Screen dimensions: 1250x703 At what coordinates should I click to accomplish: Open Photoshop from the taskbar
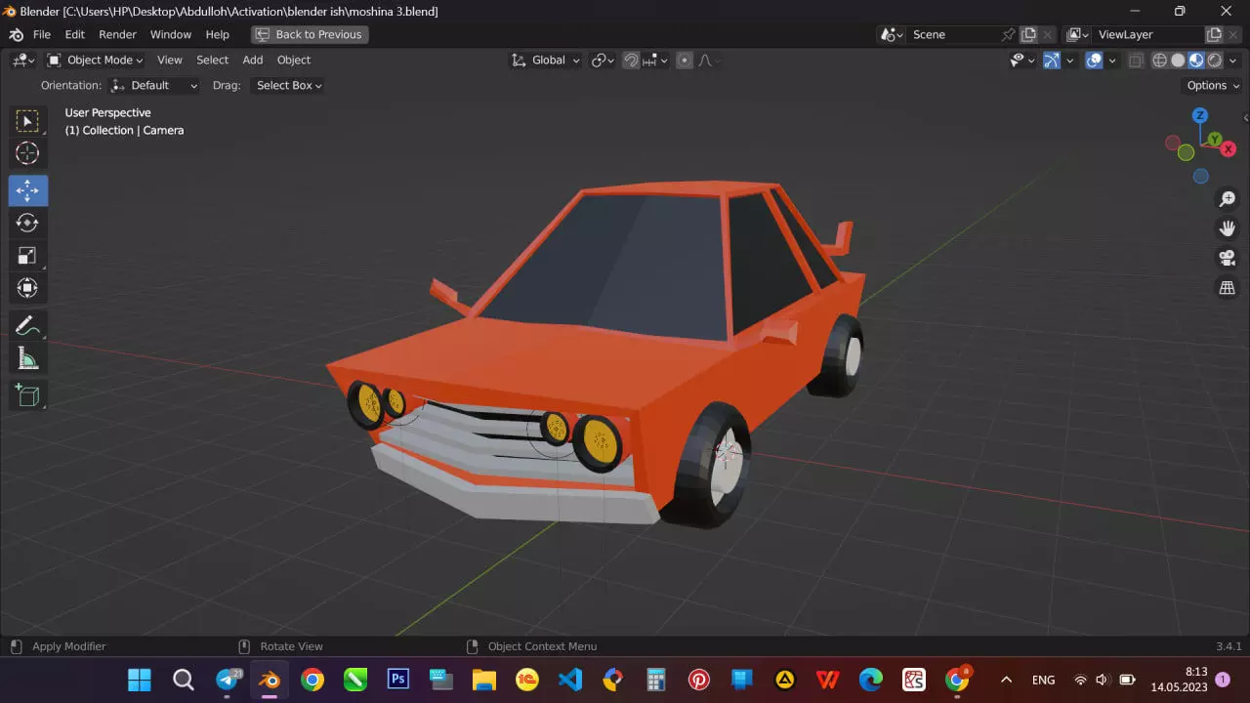(397, 679)
